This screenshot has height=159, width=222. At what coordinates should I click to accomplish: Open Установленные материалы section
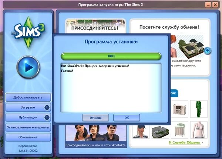click(28, 127)
